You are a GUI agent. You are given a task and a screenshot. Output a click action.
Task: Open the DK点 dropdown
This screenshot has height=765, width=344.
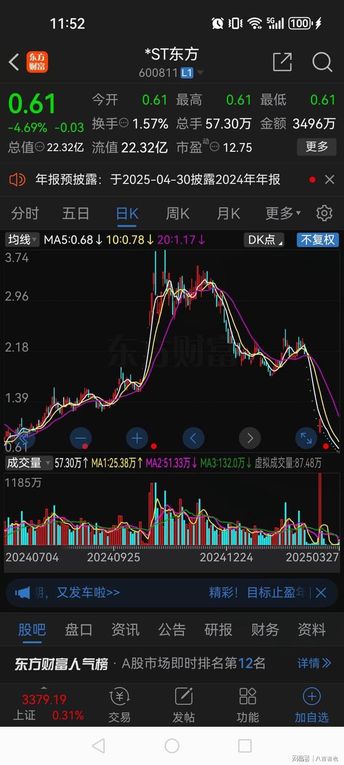coord(264,240)
